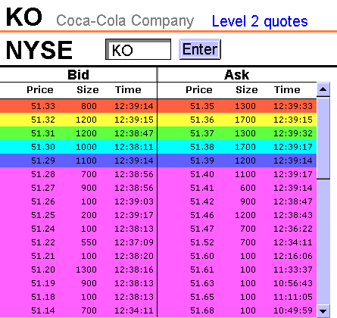The height and width of the screenshot is (318, 337).
Task: Select the 51.20 bid with size 1300
Action: click(78, 270)
